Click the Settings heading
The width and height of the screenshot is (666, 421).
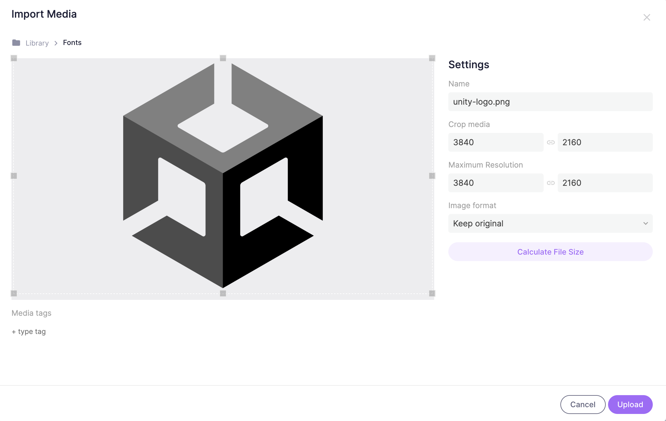(469, 64)
